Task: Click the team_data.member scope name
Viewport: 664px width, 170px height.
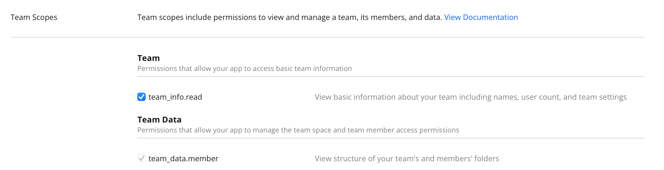Action: tap(183, 159)
